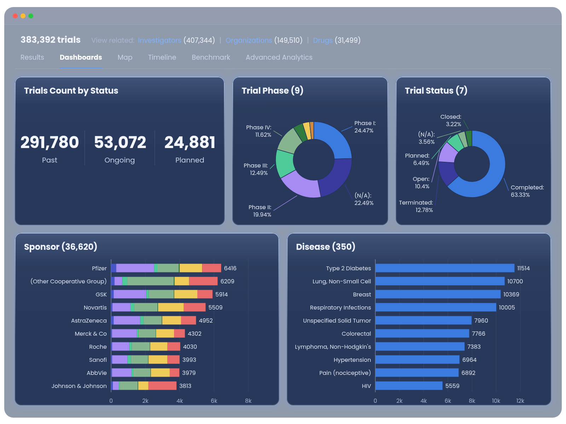Click the Phase IV: 11.62% label
This screenshot has height=424, width=566.
[259, 131]
